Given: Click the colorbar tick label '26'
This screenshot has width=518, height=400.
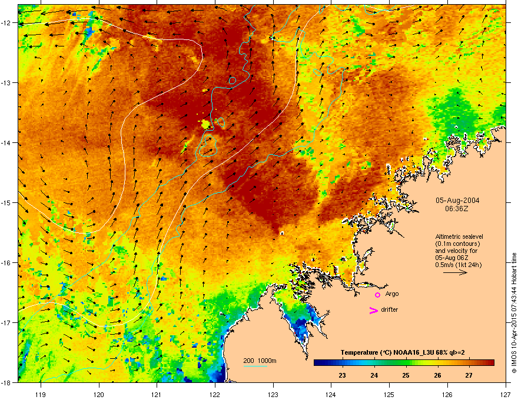Looking at the screenshot, I should tap(437, 375).
